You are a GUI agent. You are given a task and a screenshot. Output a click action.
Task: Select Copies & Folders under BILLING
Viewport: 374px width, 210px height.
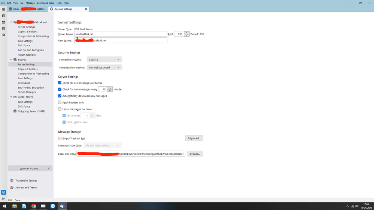pyautogui.click(x=28, y=69)
